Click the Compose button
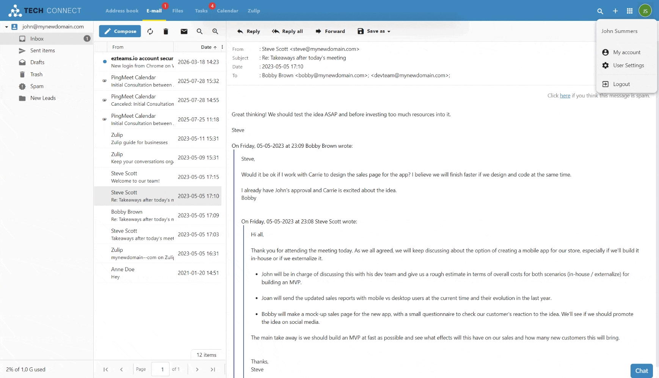The width and height of the screenshot is (659, 378). (119, 31)
